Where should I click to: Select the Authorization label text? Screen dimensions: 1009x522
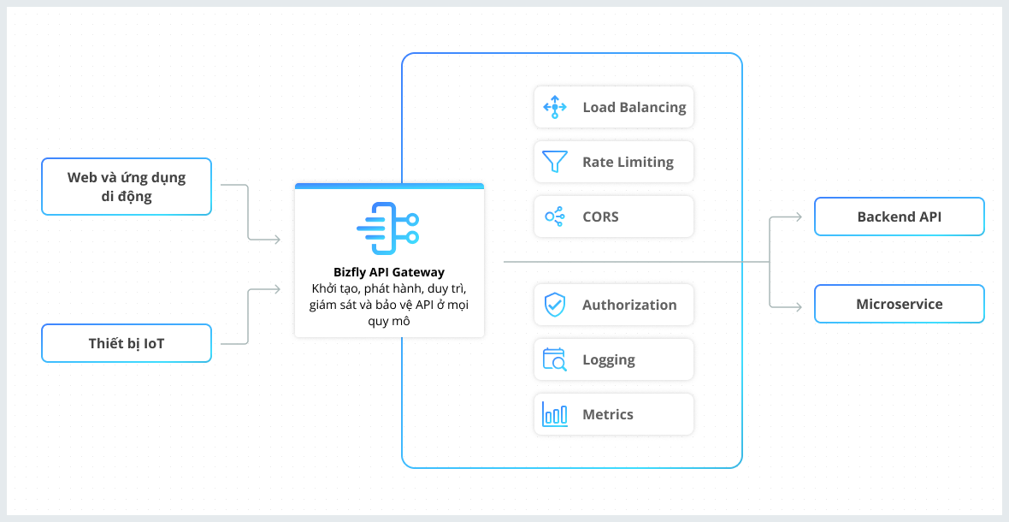coord(629,305)
